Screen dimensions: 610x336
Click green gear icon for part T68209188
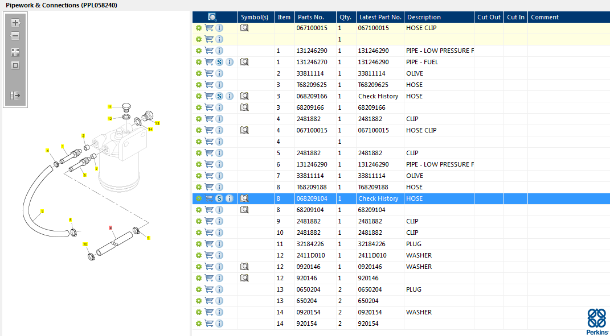(199, 187)
